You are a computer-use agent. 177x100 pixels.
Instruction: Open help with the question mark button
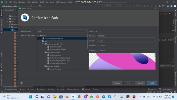[x=22, y=83]
